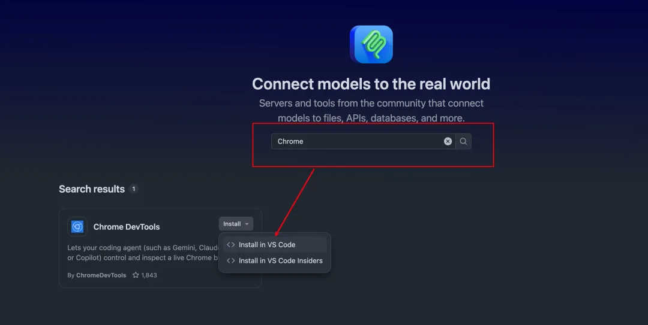Open the Chrome DevTools title link
Image resolution: width=648 pixels, height=325 pixels.
pyautogui.click(x=127, y=227)
